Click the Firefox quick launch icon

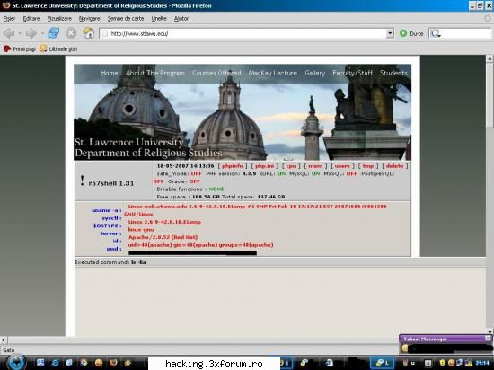pos(113,363)
